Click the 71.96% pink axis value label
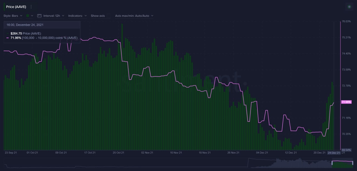357x171 pixels. point(346,102)
